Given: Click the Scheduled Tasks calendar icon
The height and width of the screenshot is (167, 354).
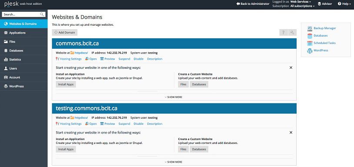Looking at the screenshot, I should pos(310,43).
